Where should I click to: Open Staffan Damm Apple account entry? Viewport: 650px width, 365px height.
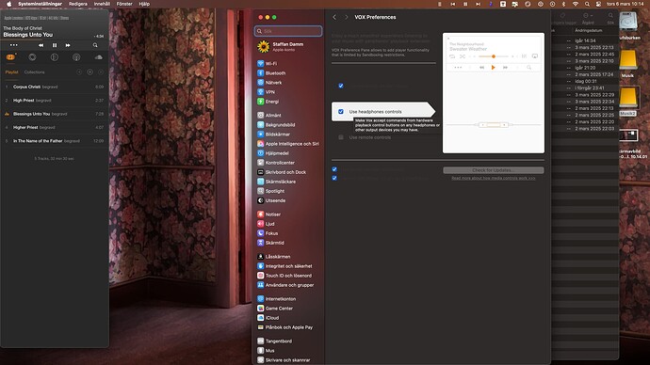point(288,46)
